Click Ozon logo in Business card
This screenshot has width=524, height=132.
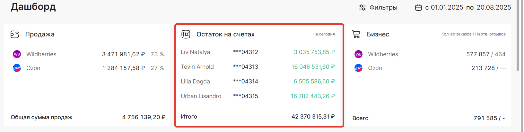[358, 68]
